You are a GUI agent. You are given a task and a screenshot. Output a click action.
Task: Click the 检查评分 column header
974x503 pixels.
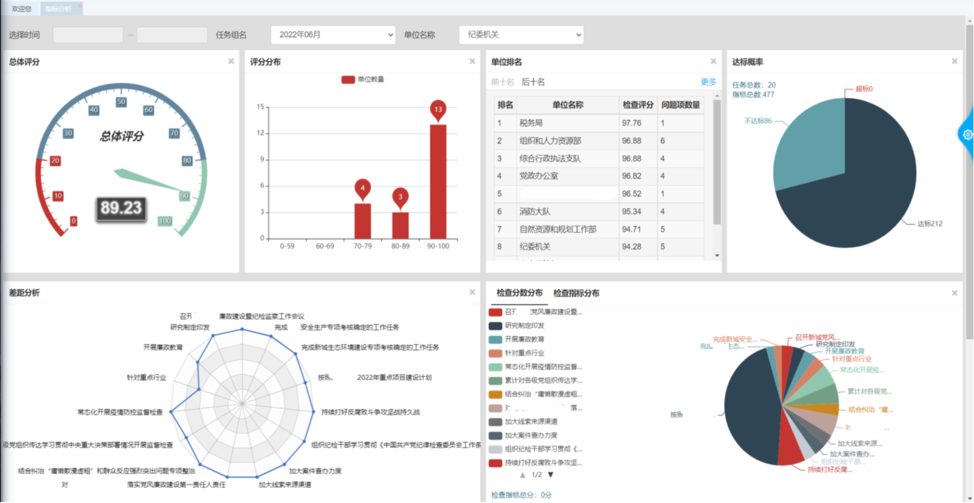point(638,105)
